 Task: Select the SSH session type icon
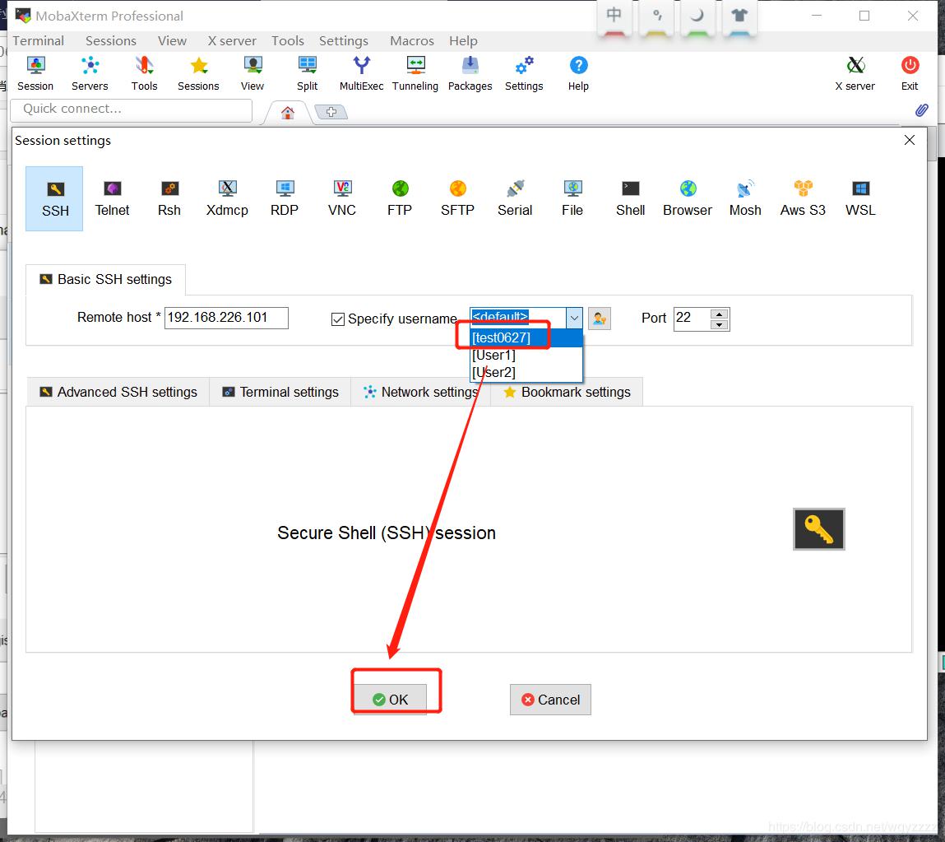(x=54, y=198)
